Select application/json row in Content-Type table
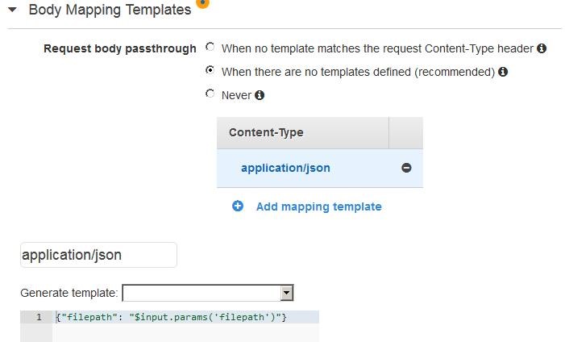The height and width of the screenshot is (342, 565). point(320,168)
